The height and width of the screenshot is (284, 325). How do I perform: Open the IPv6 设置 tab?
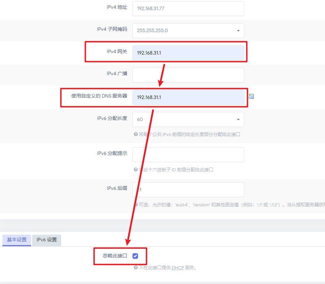pyautogui.click(x=47, y=240)
